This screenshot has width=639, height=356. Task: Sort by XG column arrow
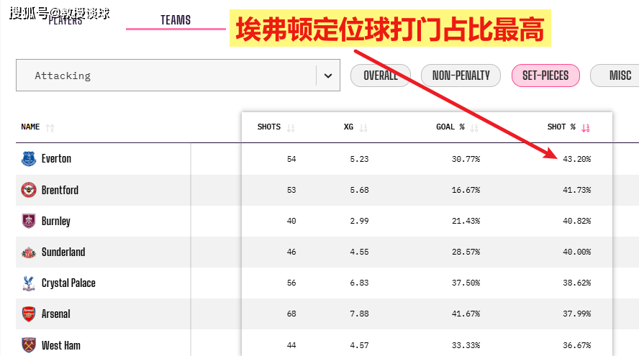pyautogui.click(x=363, y=128)
